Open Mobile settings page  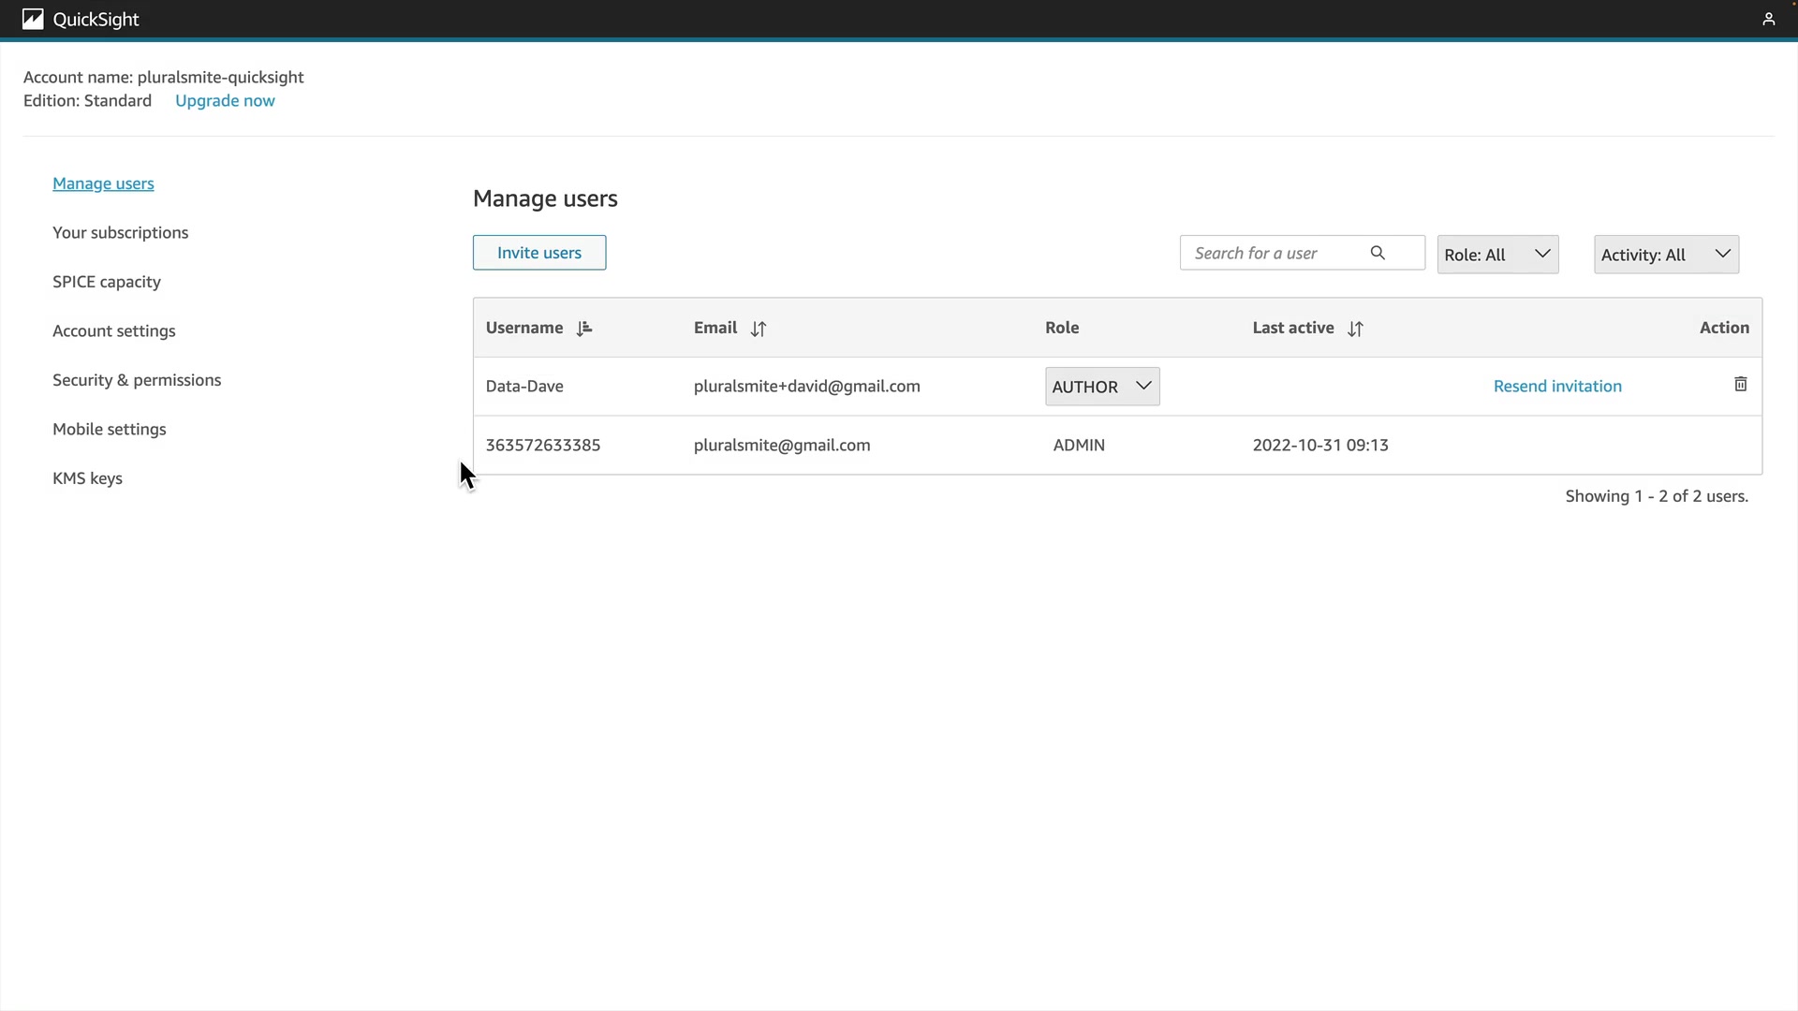110,430
